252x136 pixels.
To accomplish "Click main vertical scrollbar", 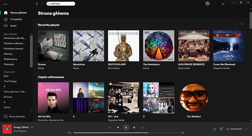I will tap(251, 20).
